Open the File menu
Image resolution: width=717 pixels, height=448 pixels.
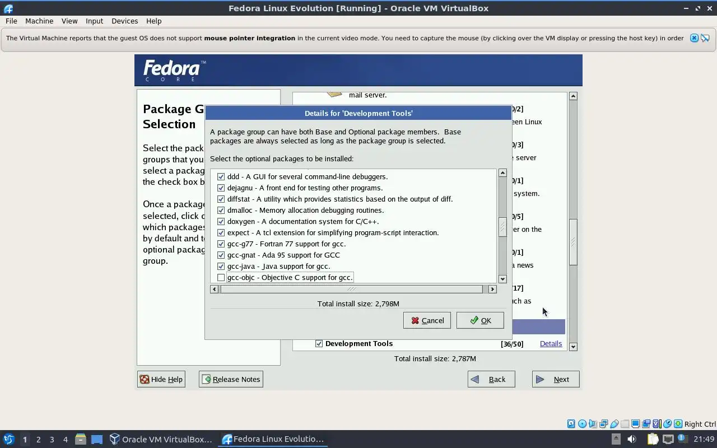coord(11,21)
